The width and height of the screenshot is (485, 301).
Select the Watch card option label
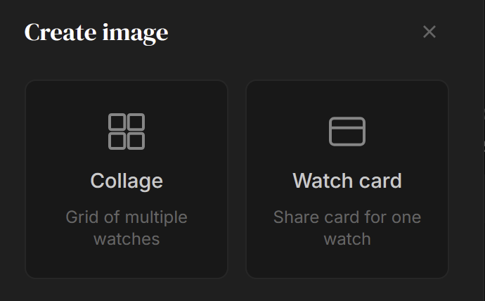click(347, 181)
